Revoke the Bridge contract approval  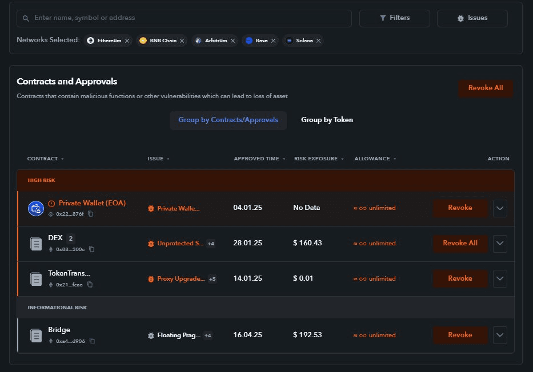(x=460, y=335)
